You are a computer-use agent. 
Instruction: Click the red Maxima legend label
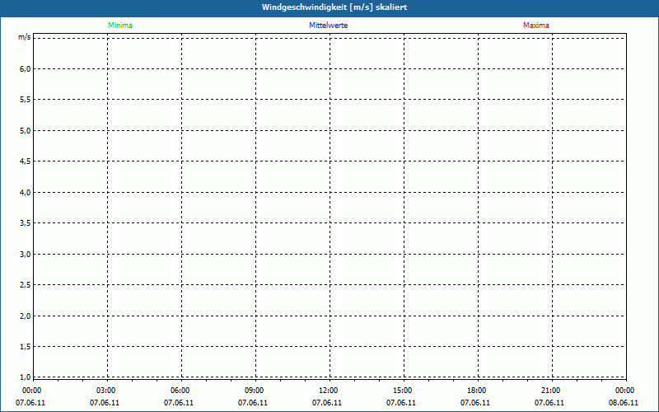click(x=536, y=26)
